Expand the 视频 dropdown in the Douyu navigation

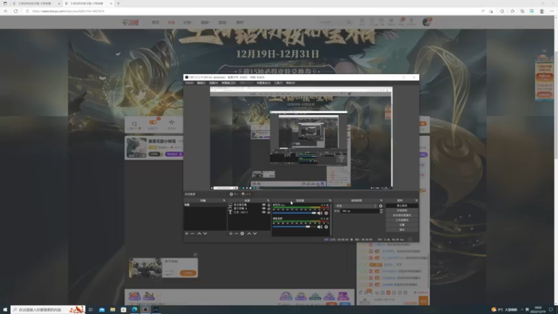pyautogui.click(x=205, y=22)
